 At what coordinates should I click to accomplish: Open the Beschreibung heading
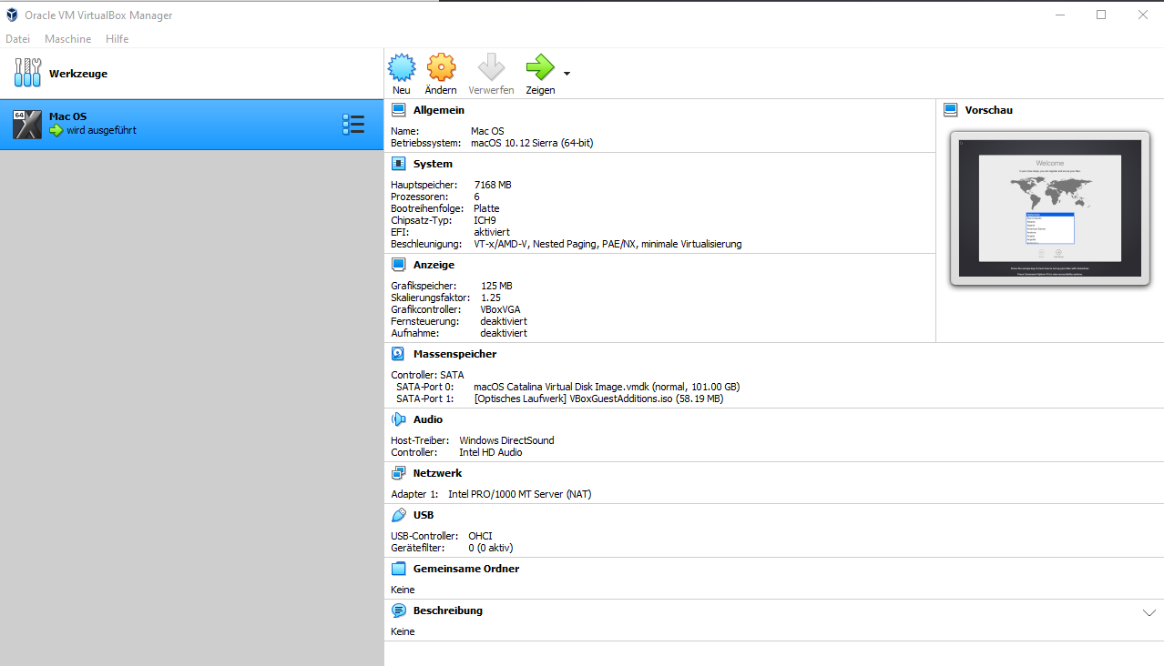pos(448,610)
